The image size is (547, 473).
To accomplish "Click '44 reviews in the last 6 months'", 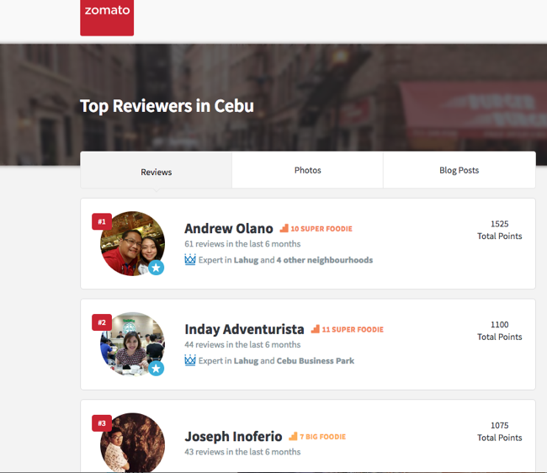I will [242, 344].
